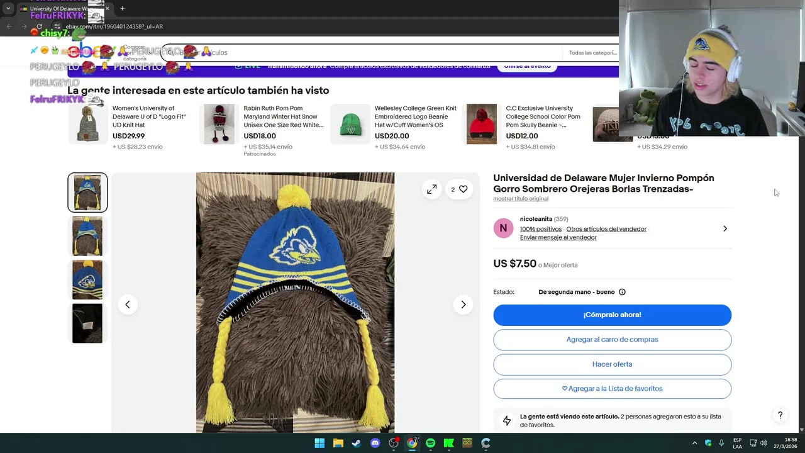Open the Todas las categorías dropdown
The height and width of the screenshot is (453, 805).
pyautogui.click(x=592, y=53)
